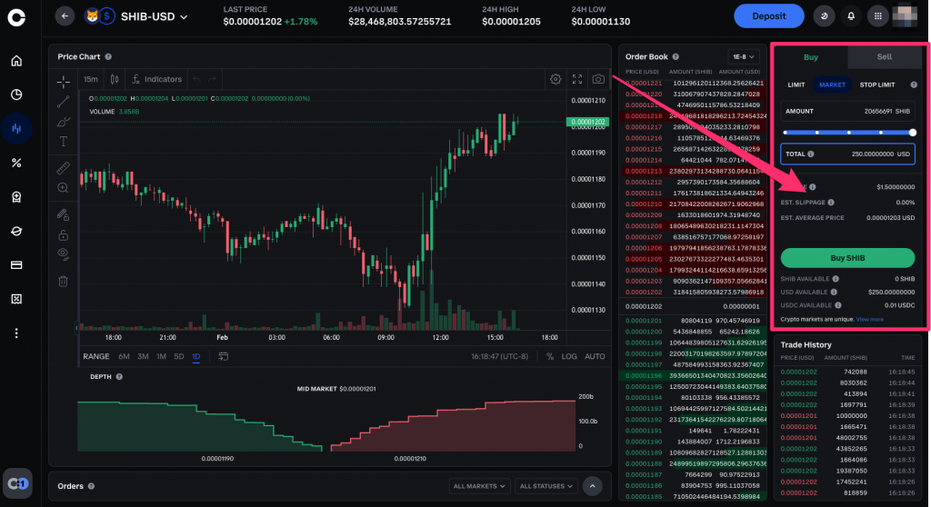Open the 15m interval selector

click(91, 79)
